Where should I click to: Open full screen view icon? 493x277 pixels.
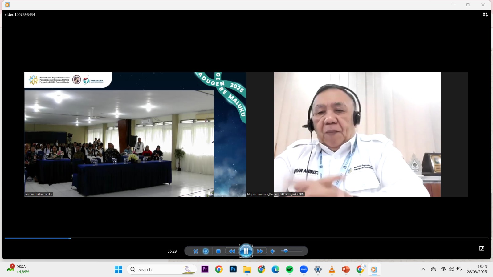coord(482,248)
